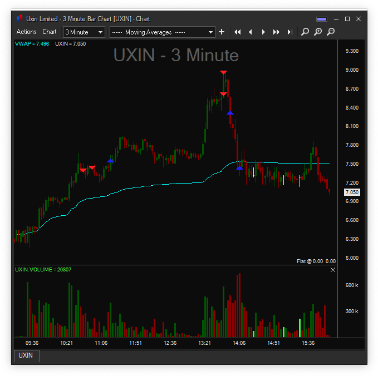The width and height of the screenshot is (378, 376).
Task: Fast forward chart with double-right arrows
Action: tap(276, 32)
